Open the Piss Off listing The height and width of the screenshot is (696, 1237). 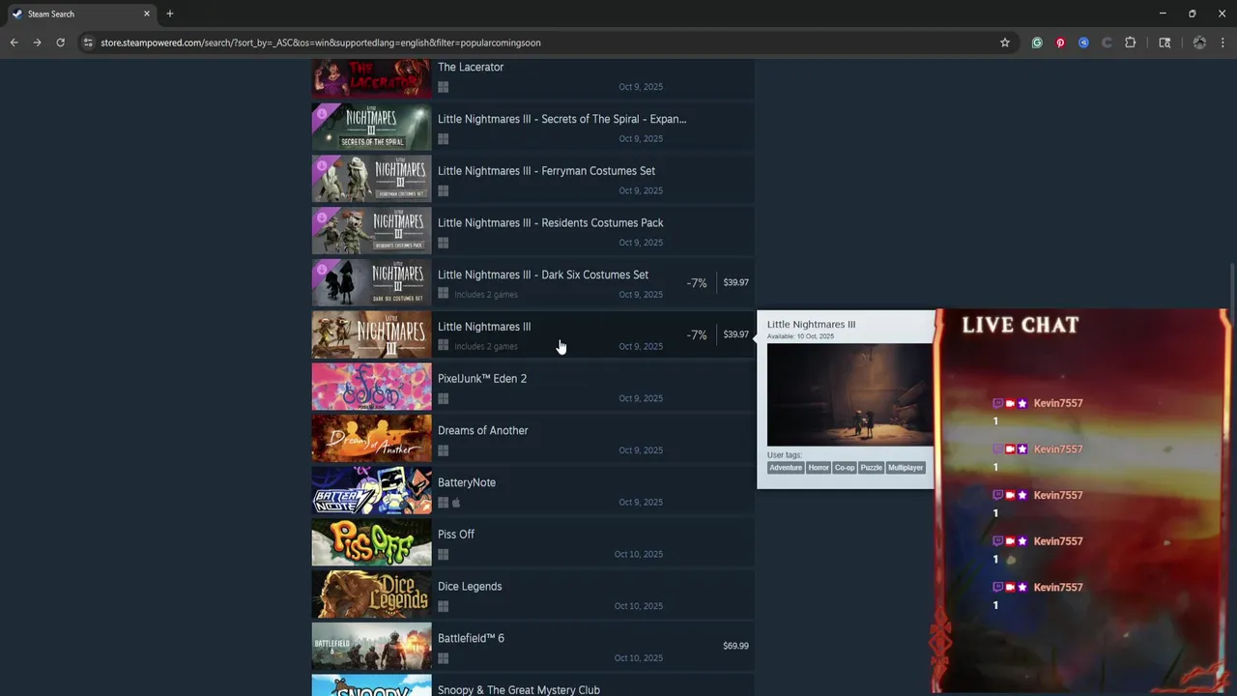tap(532, 542)
